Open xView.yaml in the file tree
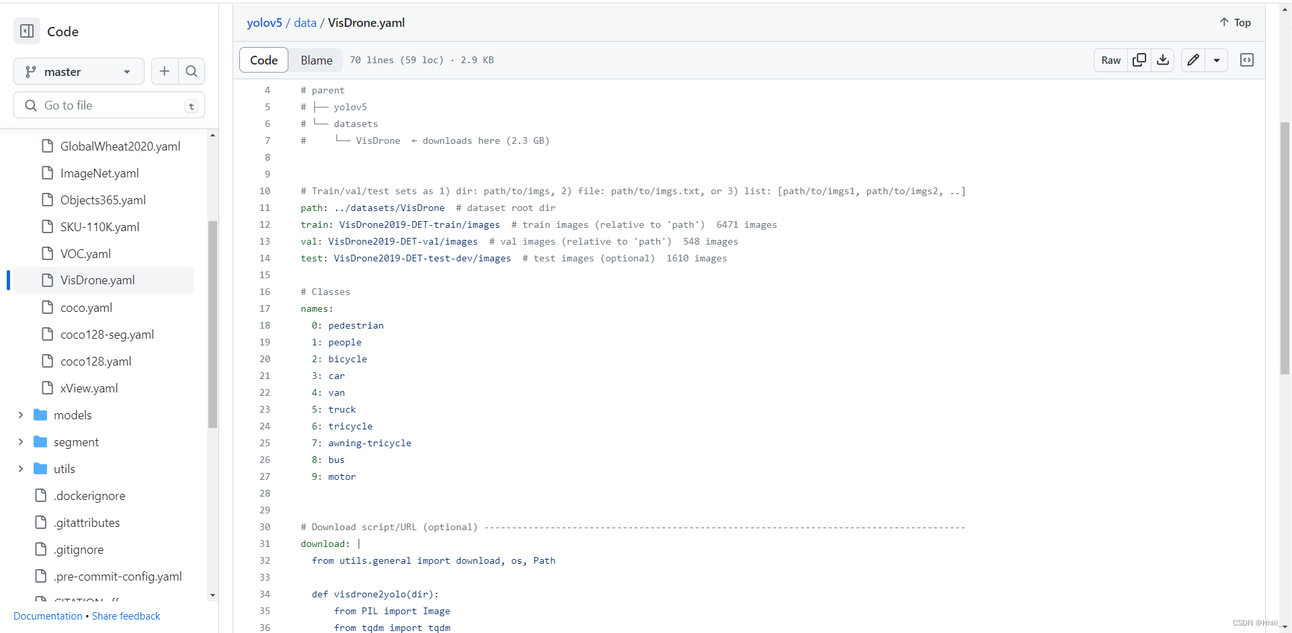This screenshot has height=633, width=1292. tap(89, 388)
